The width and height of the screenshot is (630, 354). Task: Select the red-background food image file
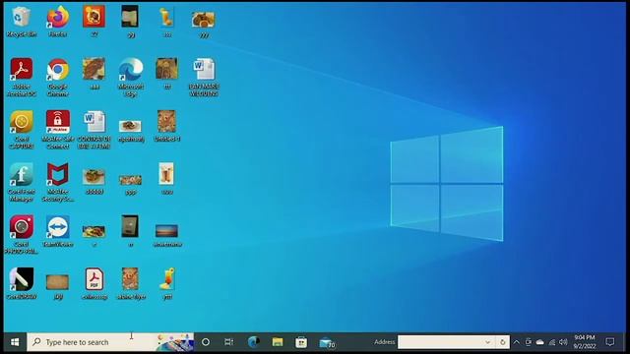pyautogui.click(x=94, y=22)
